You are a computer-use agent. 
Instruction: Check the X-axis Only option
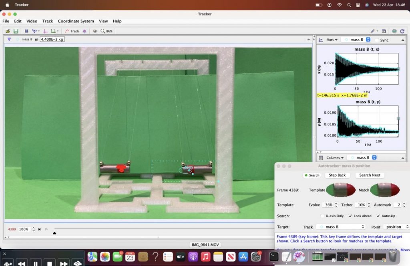323,216
